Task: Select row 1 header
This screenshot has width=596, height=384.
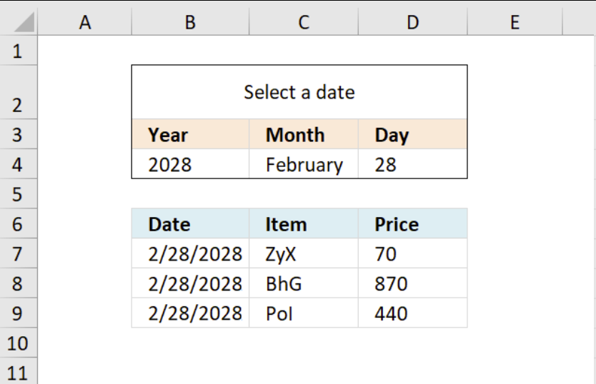Action: [x=19, y=51]
